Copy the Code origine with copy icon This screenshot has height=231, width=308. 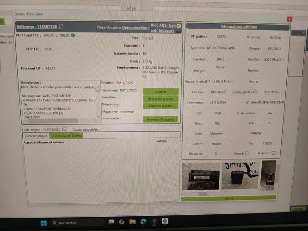pyautogui.click(x=64, y=129)
